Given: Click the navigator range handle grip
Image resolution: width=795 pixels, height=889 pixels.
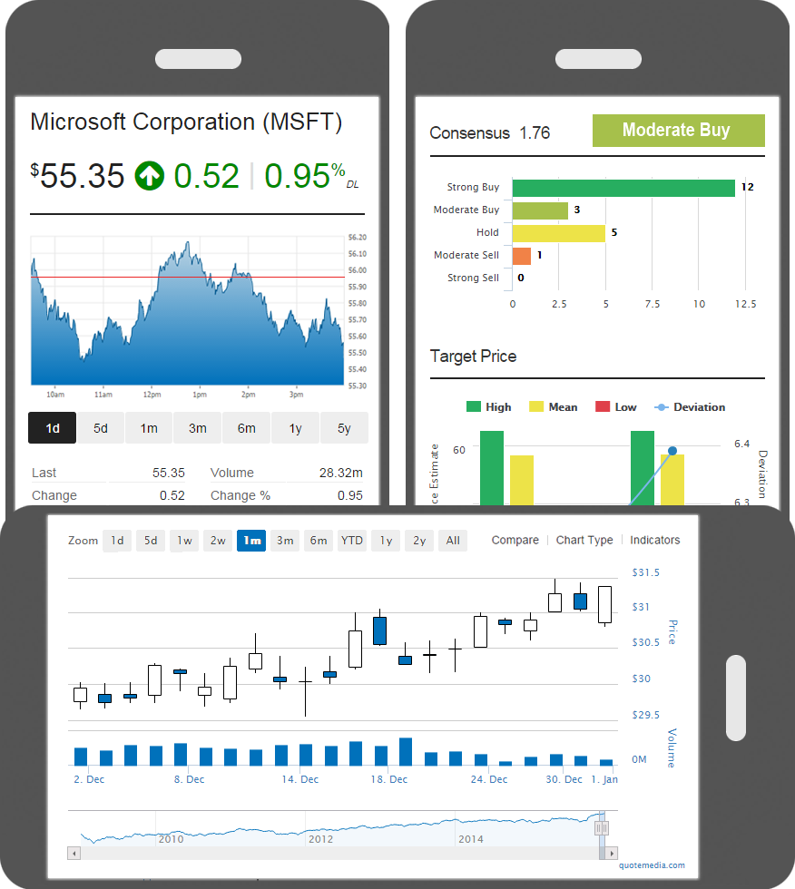Looking at the screenshot, I should 602,827.
